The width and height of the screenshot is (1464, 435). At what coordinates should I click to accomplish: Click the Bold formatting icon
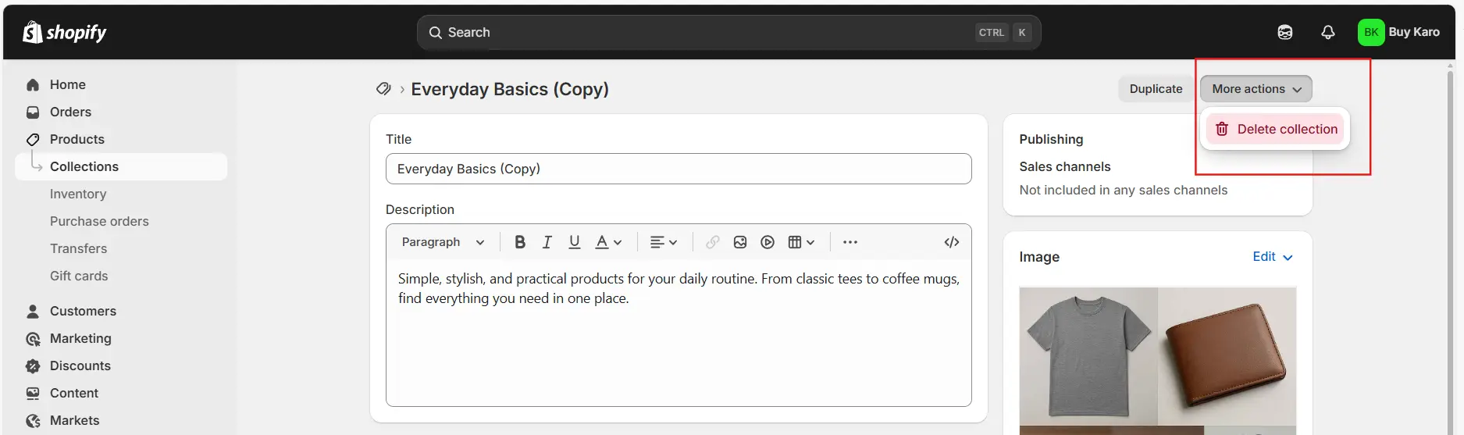click(x=520, y=242)
